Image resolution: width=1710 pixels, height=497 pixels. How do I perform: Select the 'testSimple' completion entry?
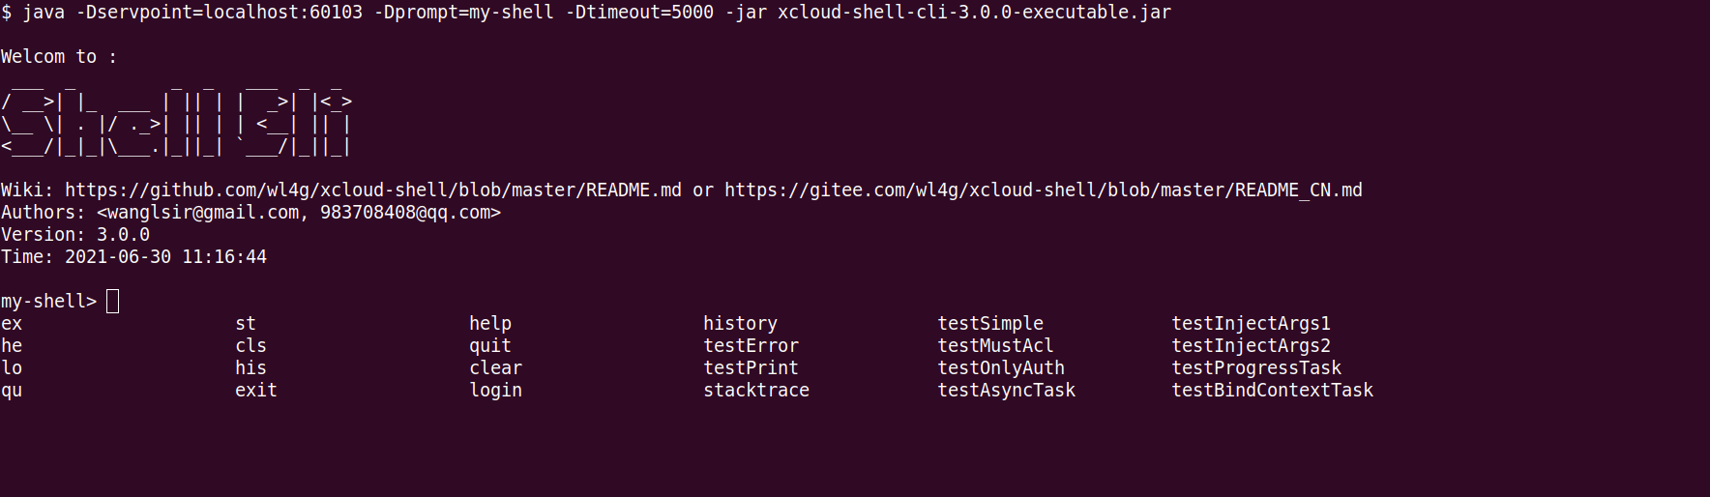[990, 324]
